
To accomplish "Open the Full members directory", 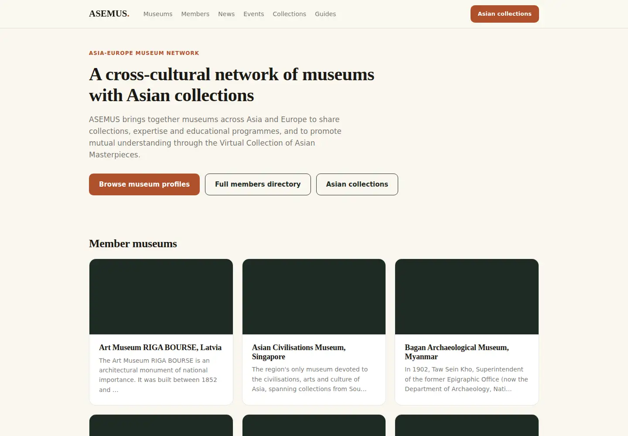I will [x=258, y=184].
